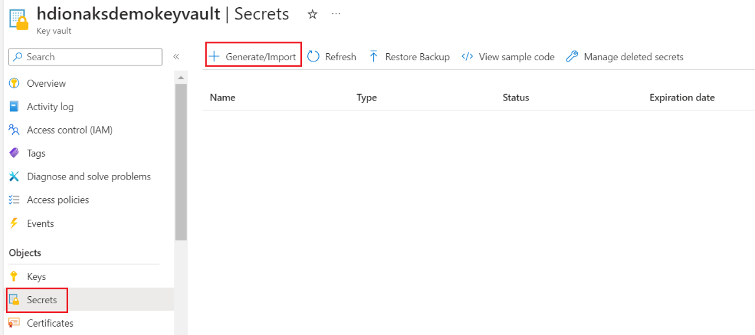755x335 pixels.
Task: Click Restore Backup in the toolbar
Action: (410, 57)
